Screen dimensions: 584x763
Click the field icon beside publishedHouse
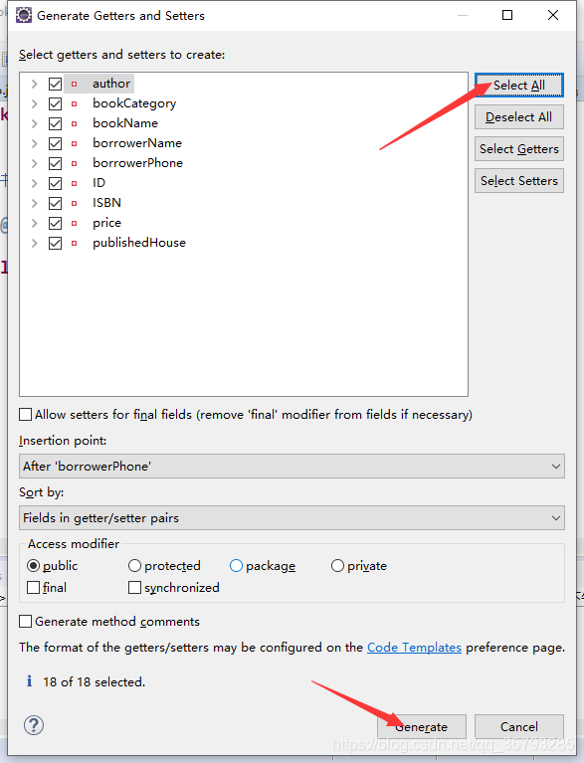point(74,243)
